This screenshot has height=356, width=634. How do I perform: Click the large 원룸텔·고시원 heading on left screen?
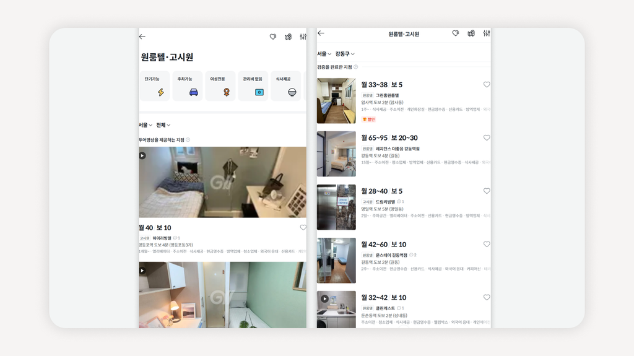click(167, 57)
